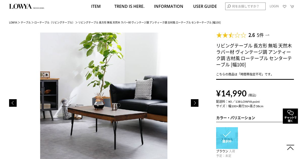The height and width of the screenshot is (159, 303).
Task: Click the LOWYA breadcrumb link
Action: point(13,22)
